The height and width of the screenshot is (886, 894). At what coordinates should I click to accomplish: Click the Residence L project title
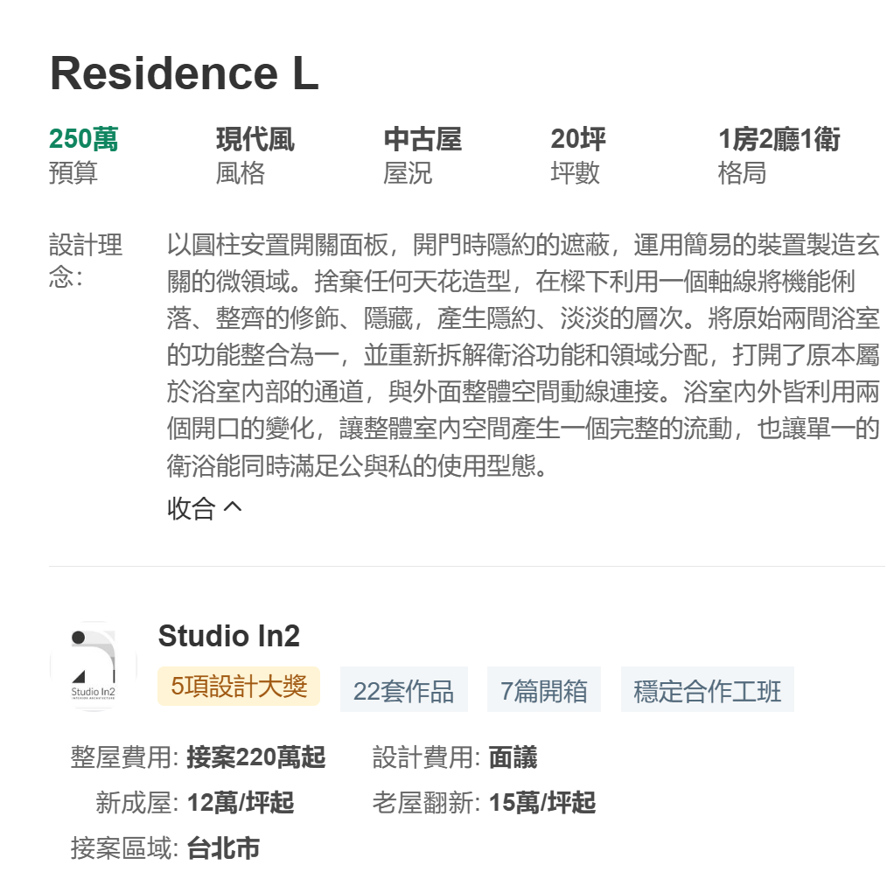(x=184, y=73)
